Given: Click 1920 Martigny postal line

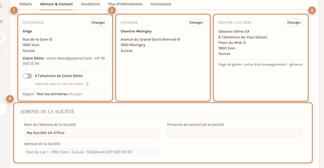Looking at the screenshot, I should pos(133,45).
